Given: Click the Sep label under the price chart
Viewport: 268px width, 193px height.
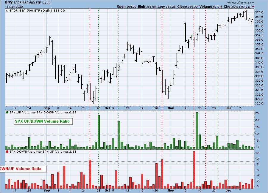Looking at the screenshot, I should 47,108.
